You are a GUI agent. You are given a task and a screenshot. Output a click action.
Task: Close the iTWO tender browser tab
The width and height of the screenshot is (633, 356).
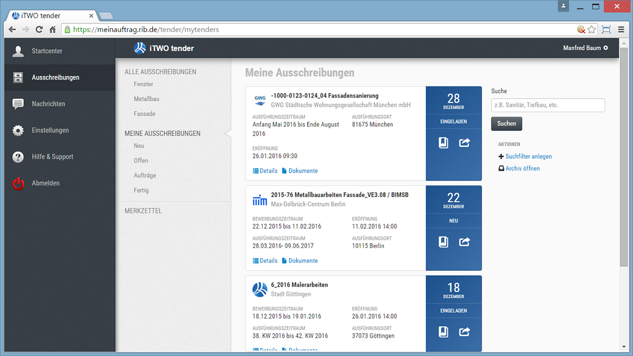coord(91,16)
